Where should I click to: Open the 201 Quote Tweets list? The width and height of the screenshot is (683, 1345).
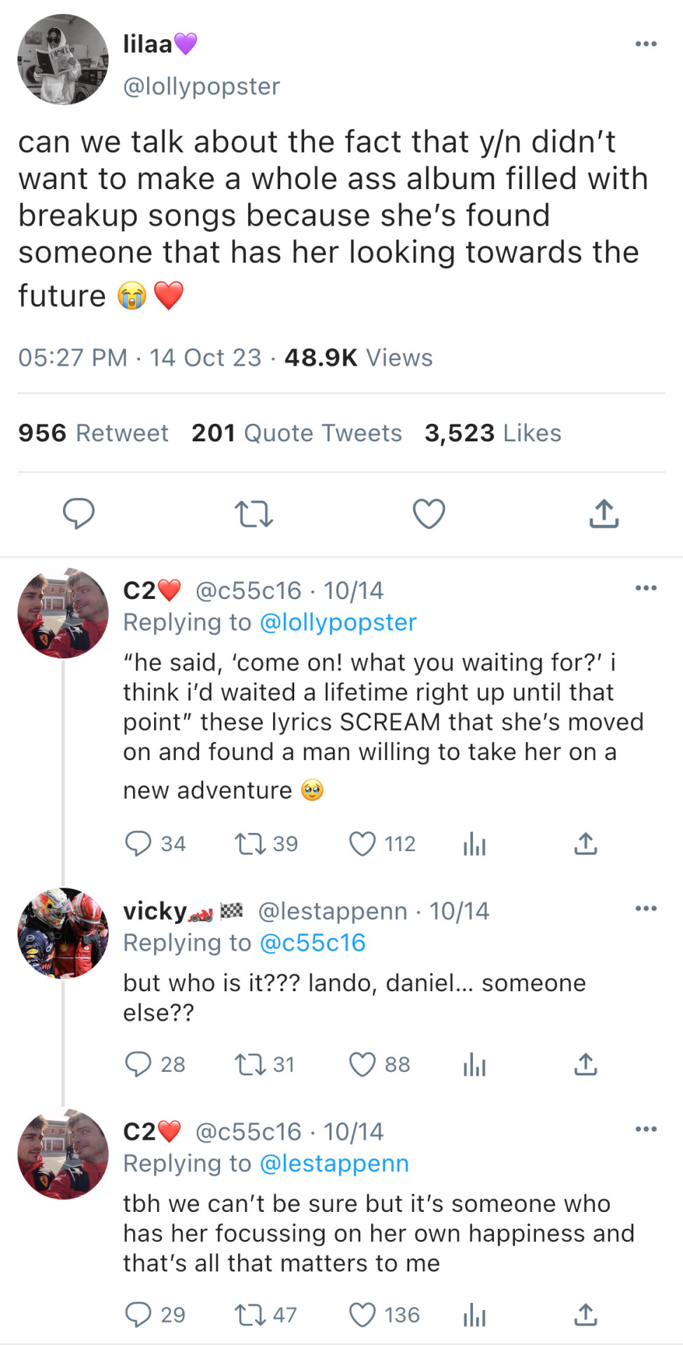pos(296,433)
